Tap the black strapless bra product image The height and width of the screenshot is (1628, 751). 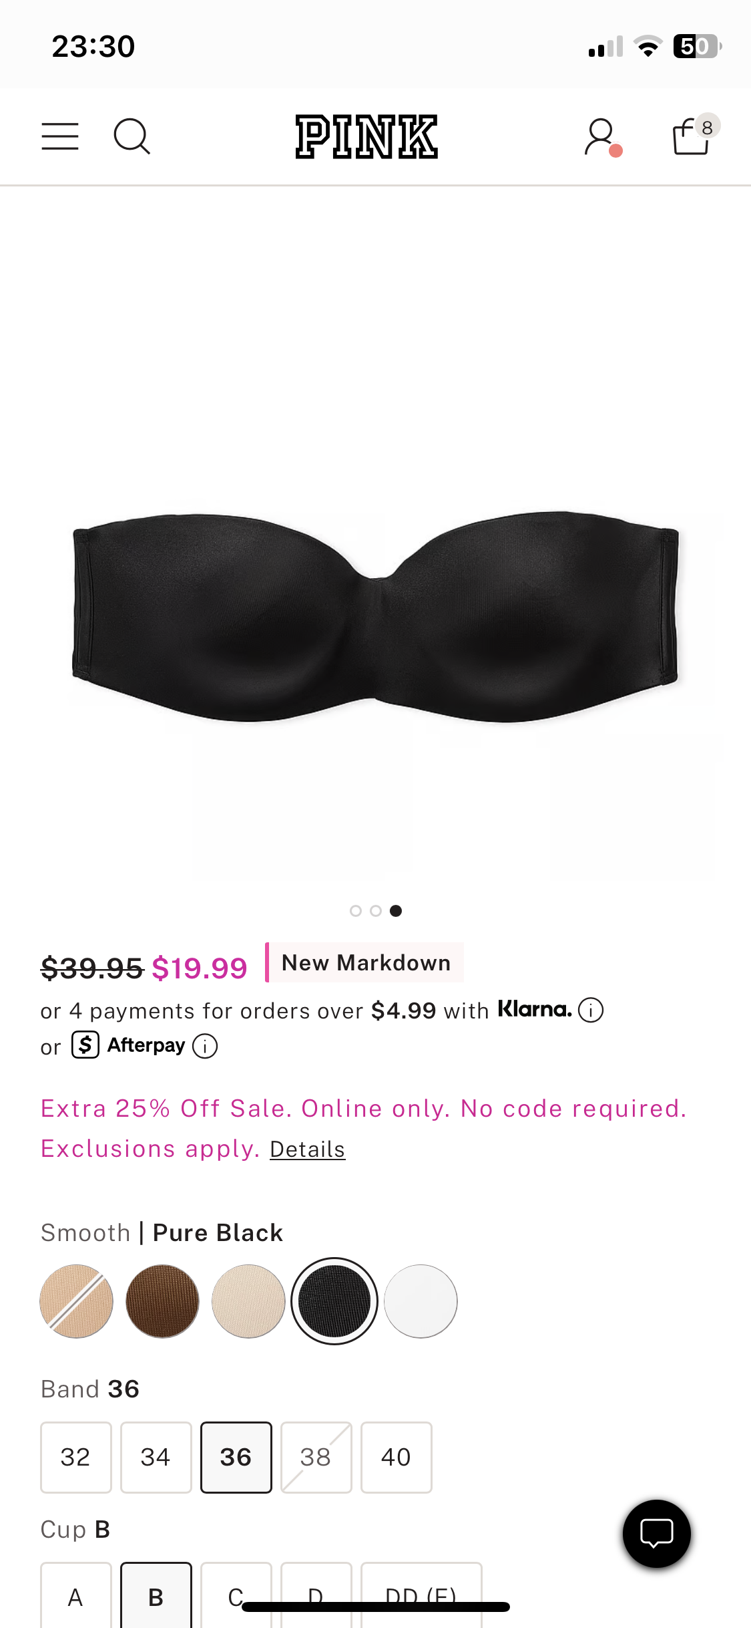pyautogui.click(x=375, y=616)
